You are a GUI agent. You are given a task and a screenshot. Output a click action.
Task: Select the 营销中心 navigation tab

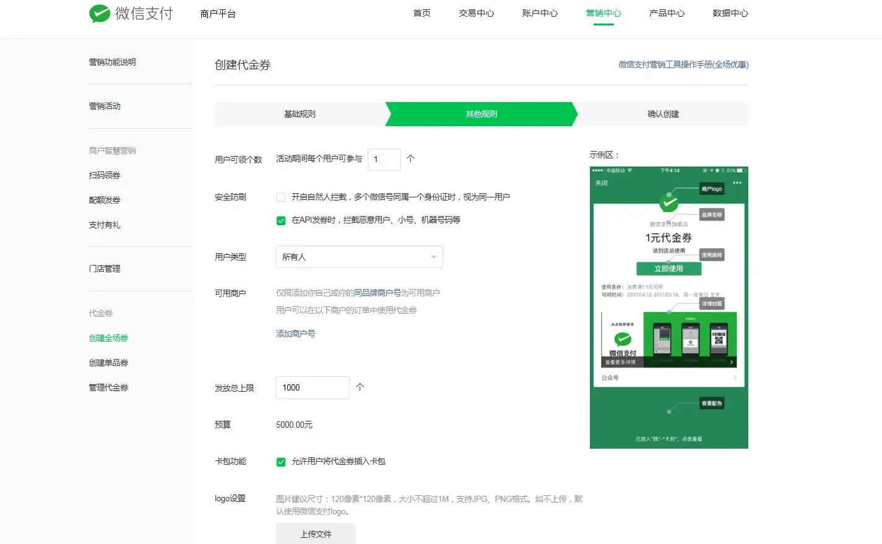[x=603, y=13]
